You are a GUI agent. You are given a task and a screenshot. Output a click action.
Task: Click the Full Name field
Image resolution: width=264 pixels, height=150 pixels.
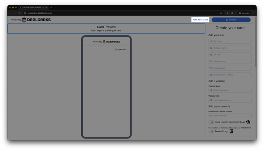(230, 41)
